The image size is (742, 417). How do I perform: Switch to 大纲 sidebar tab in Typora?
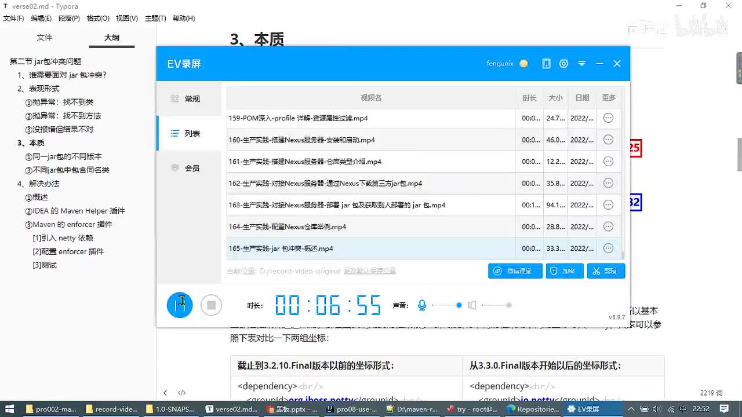[112, 38]
